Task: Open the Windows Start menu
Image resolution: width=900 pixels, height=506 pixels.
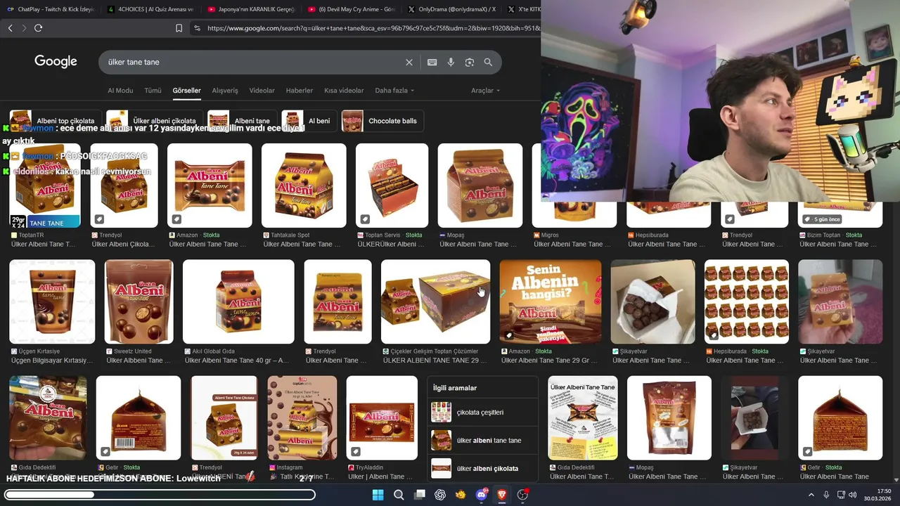Action: 378,495
